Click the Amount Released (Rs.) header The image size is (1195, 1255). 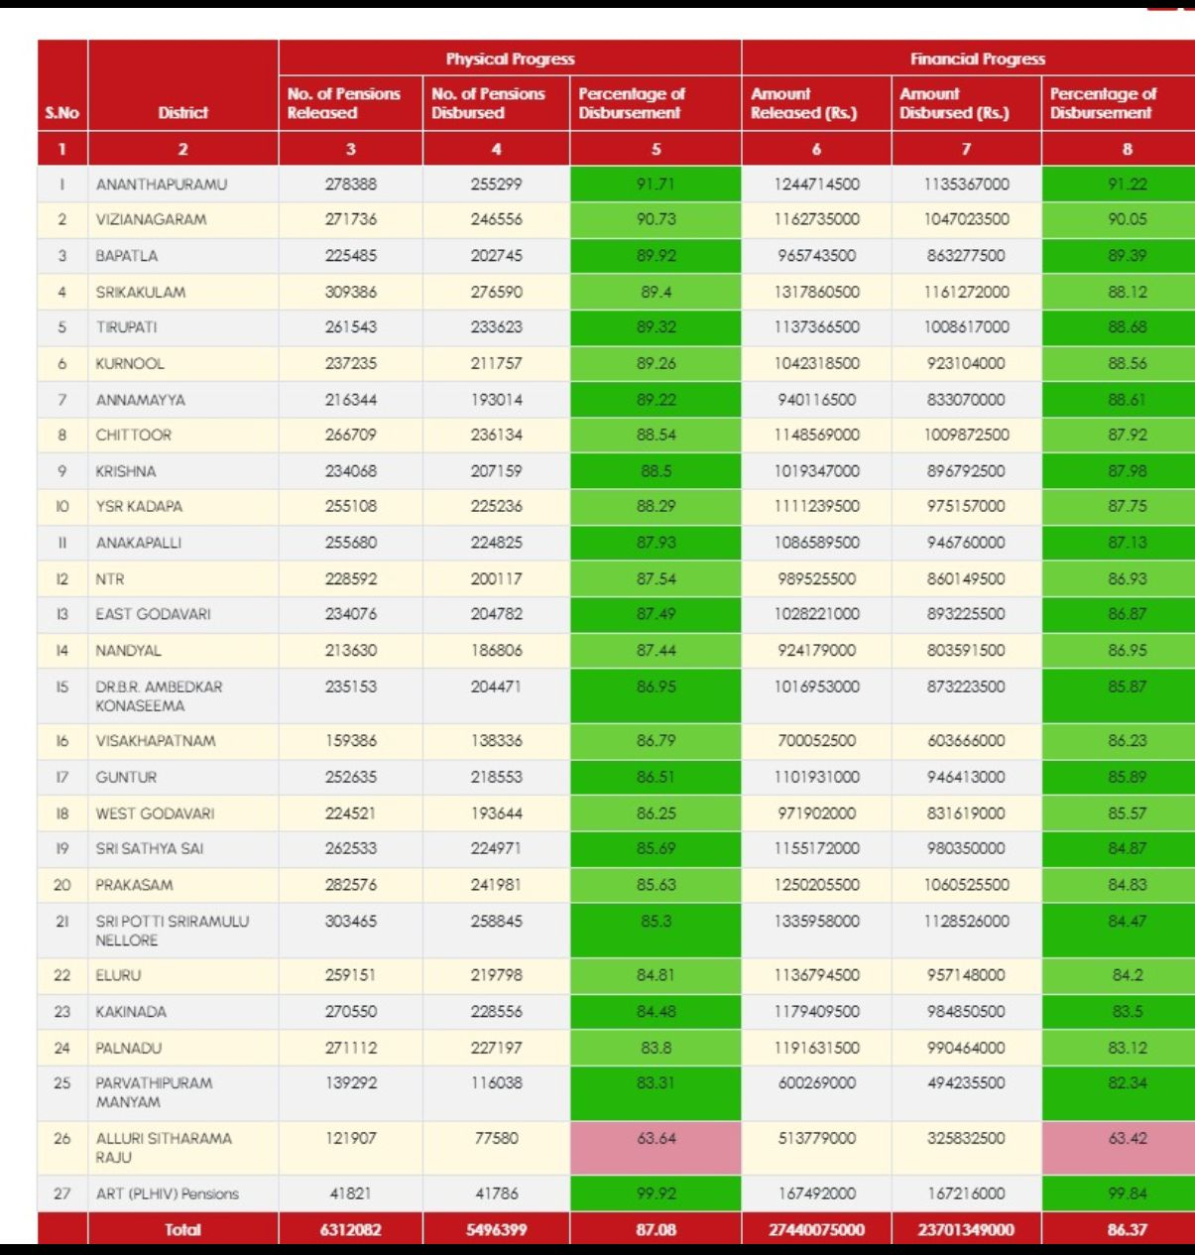point(804,103)
